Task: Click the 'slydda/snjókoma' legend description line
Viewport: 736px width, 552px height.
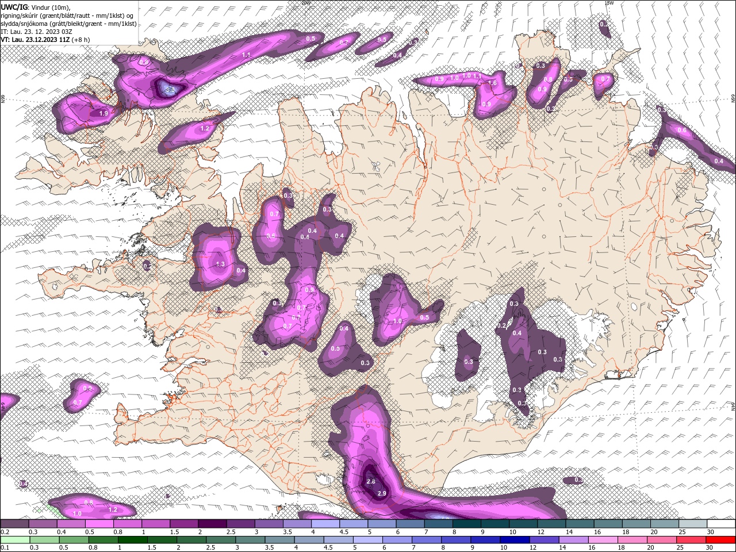Action: coord(68,23)
